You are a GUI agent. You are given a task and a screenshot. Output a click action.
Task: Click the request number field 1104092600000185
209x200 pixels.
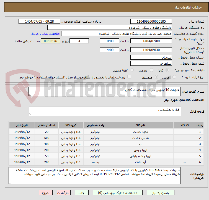click(151, 22)
